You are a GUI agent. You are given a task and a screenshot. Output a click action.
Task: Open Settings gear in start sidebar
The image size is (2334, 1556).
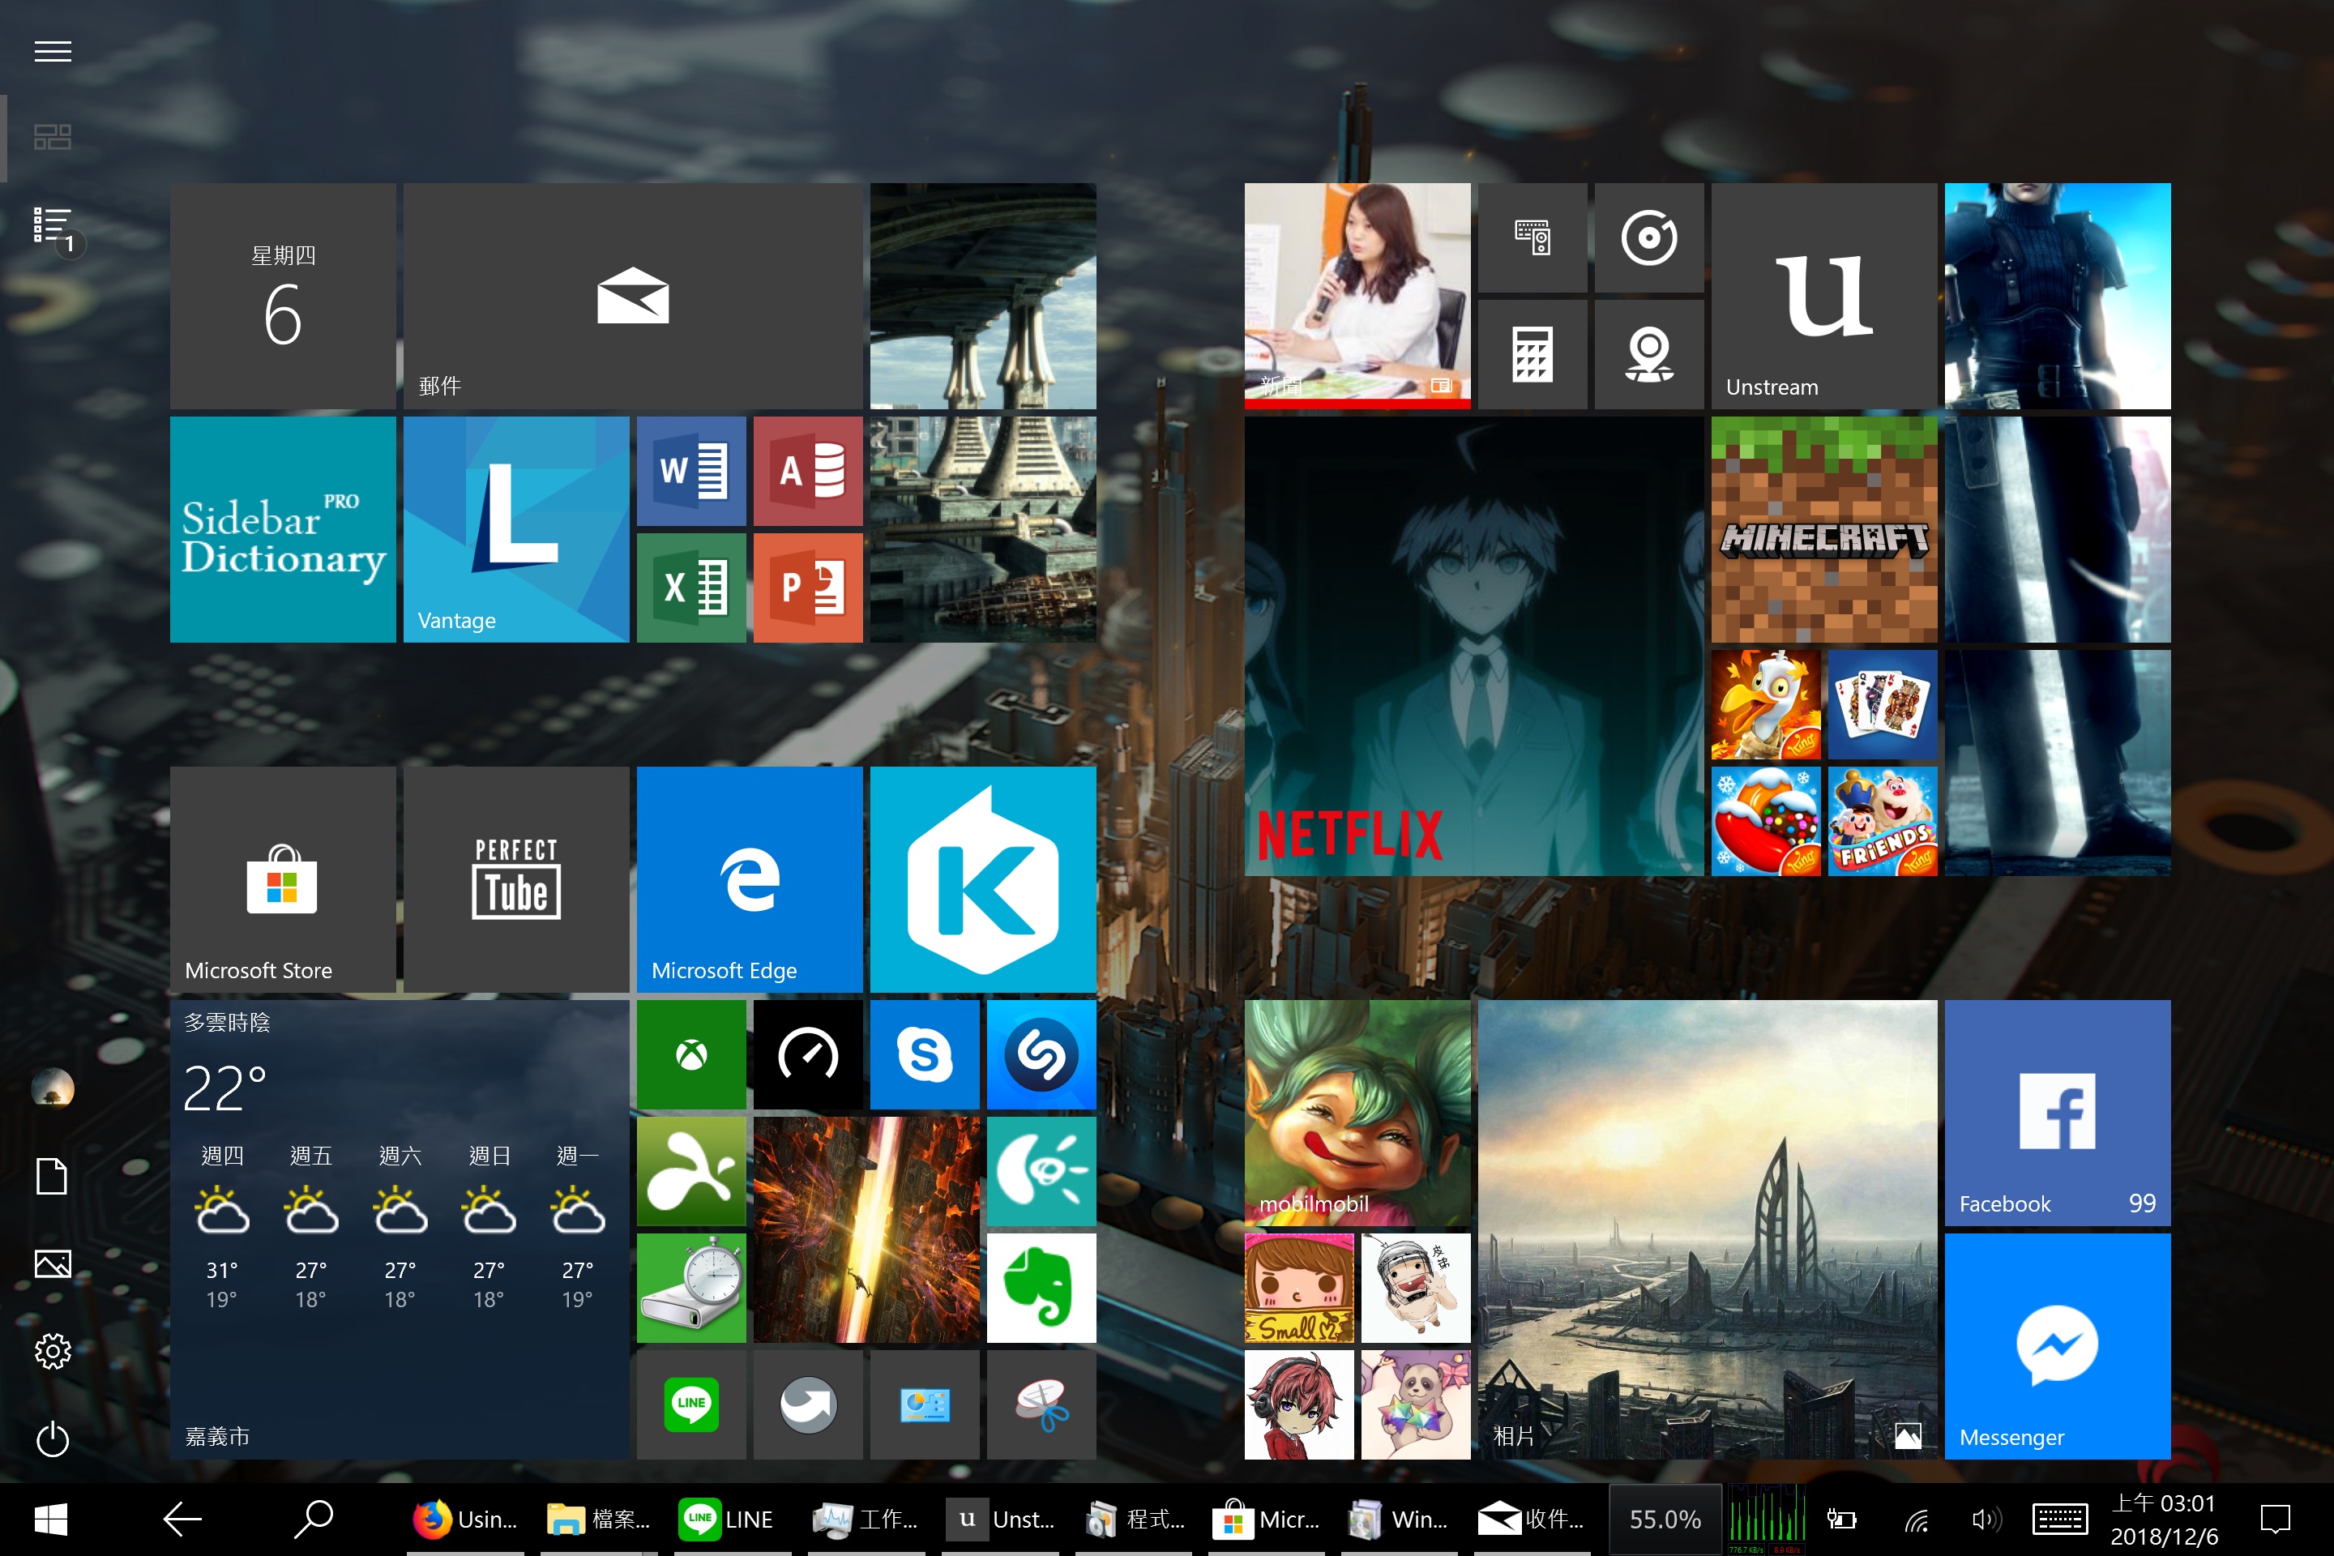pyautogui.click(x=53, y=1351)
